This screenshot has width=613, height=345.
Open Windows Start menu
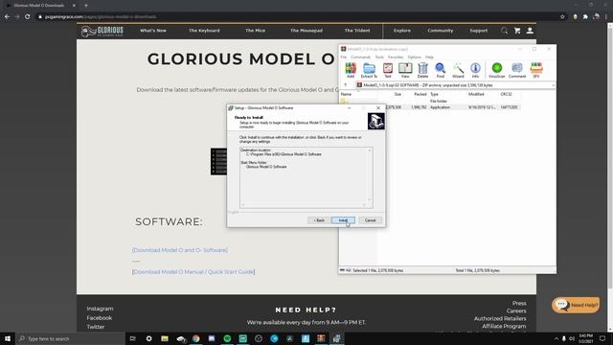pyautogui.click(x=8, y=338)
